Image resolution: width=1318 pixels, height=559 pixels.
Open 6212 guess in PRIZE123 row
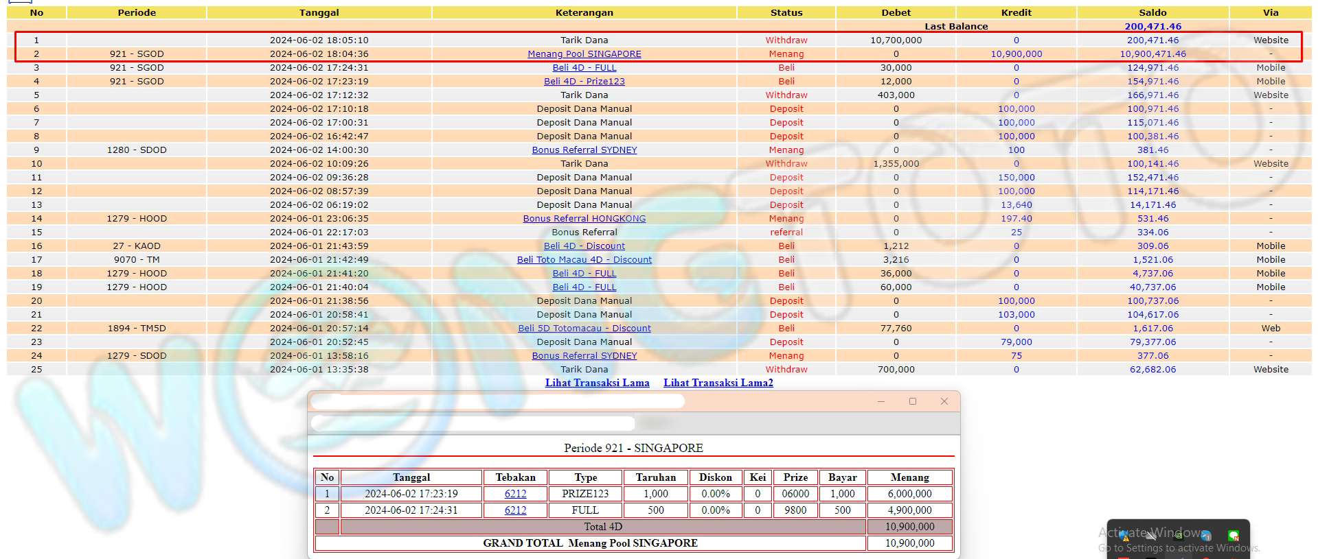coord(515,494)
